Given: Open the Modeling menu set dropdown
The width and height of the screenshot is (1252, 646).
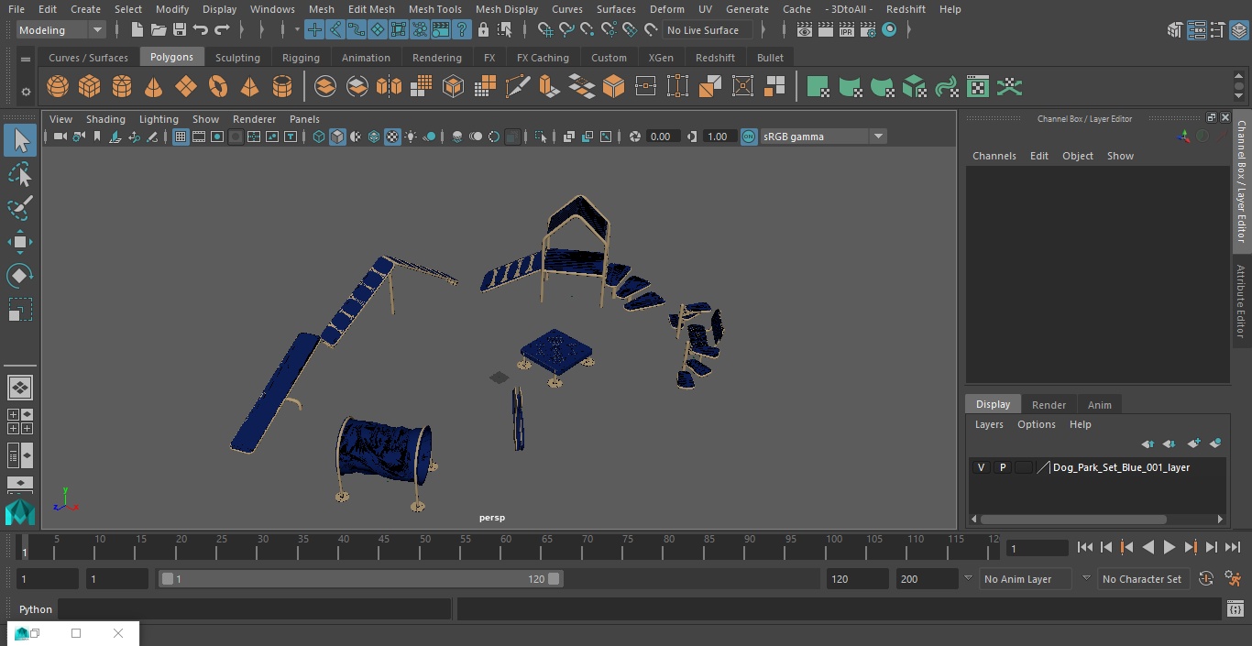Looking at the screenshot, I should (61, 30).
